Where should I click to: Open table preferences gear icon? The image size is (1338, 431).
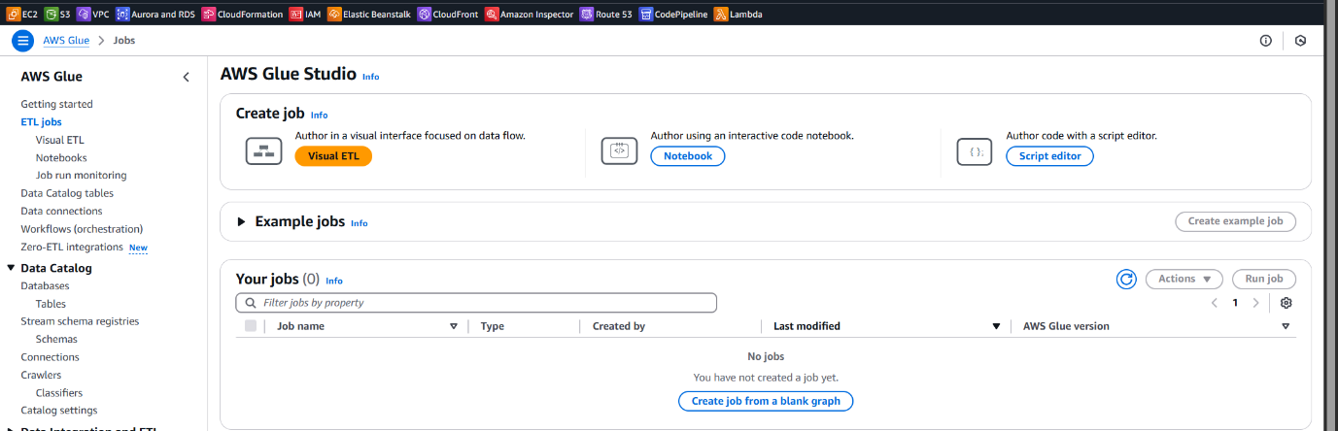point(1287,303)
